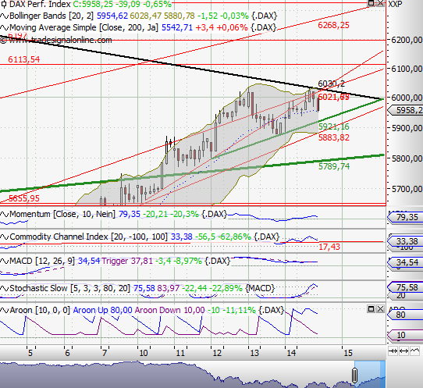Image resolution: width=423 pixels, height=388 pixels.
Task: Select the Aroon [10, 0, 0] label
Action: [40, 310]
